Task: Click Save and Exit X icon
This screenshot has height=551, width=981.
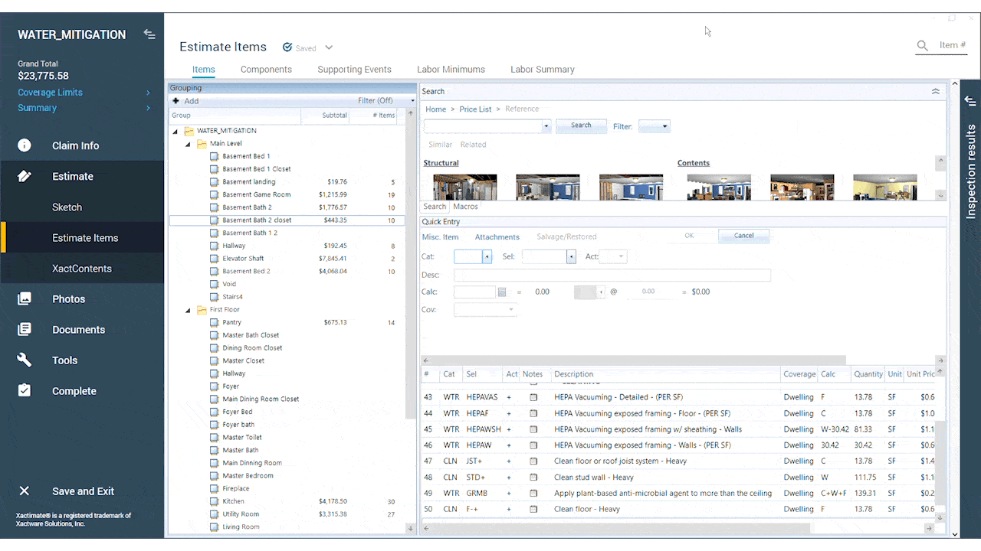Action: pos(25,491)
